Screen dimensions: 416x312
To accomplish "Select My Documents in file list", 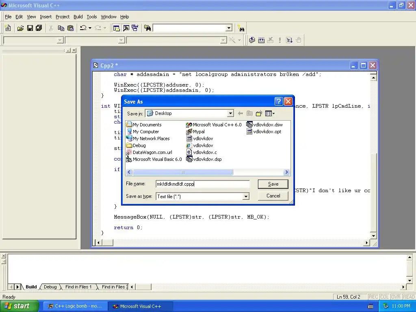I will pyautogui.click(x=144, y=125).
